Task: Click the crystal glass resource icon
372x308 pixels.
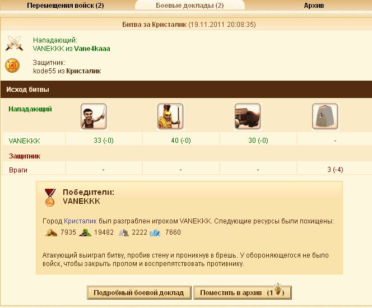Action: point(155,232)
